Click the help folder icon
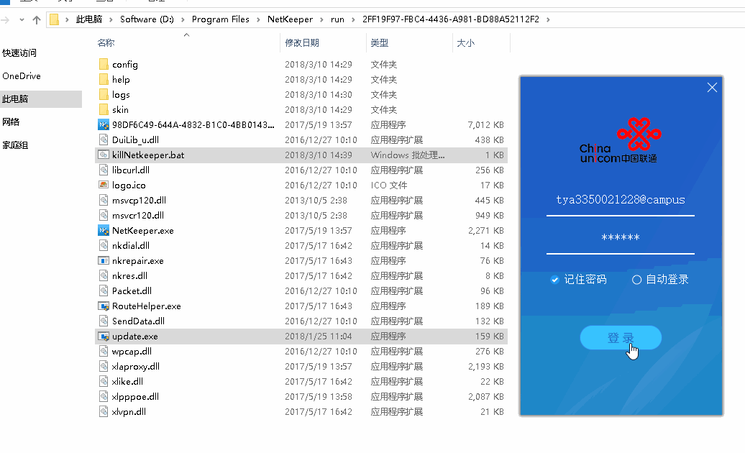The width and height of the screenshot is (745, 453). tap(104, 79)
